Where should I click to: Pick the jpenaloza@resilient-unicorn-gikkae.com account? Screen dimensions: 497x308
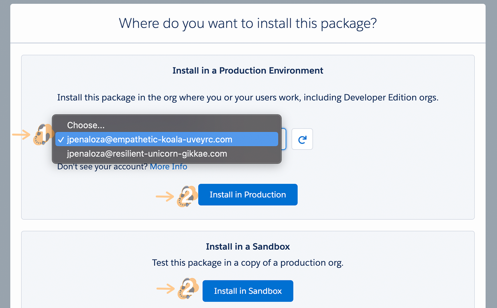tap(147, 154)
